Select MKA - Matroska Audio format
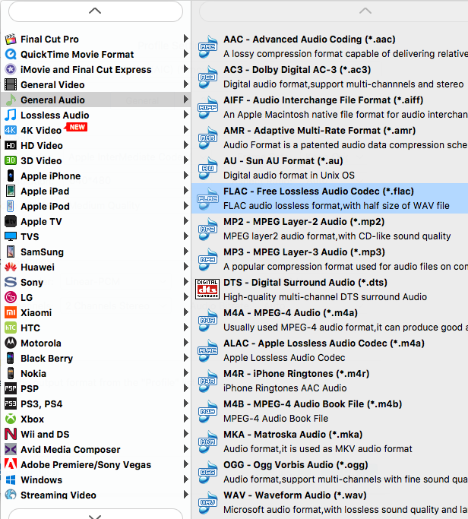 330,441
